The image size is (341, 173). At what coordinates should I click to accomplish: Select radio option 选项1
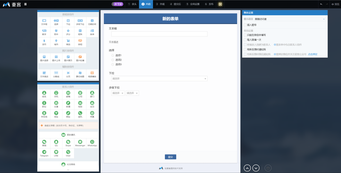[x=113, y=55]
